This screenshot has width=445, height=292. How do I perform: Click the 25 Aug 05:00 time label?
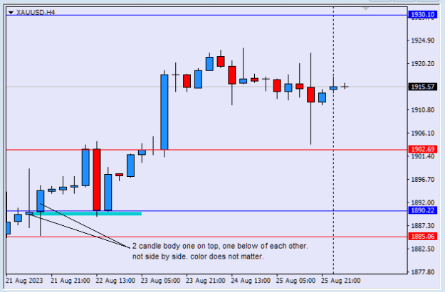(x=295, y=281)
